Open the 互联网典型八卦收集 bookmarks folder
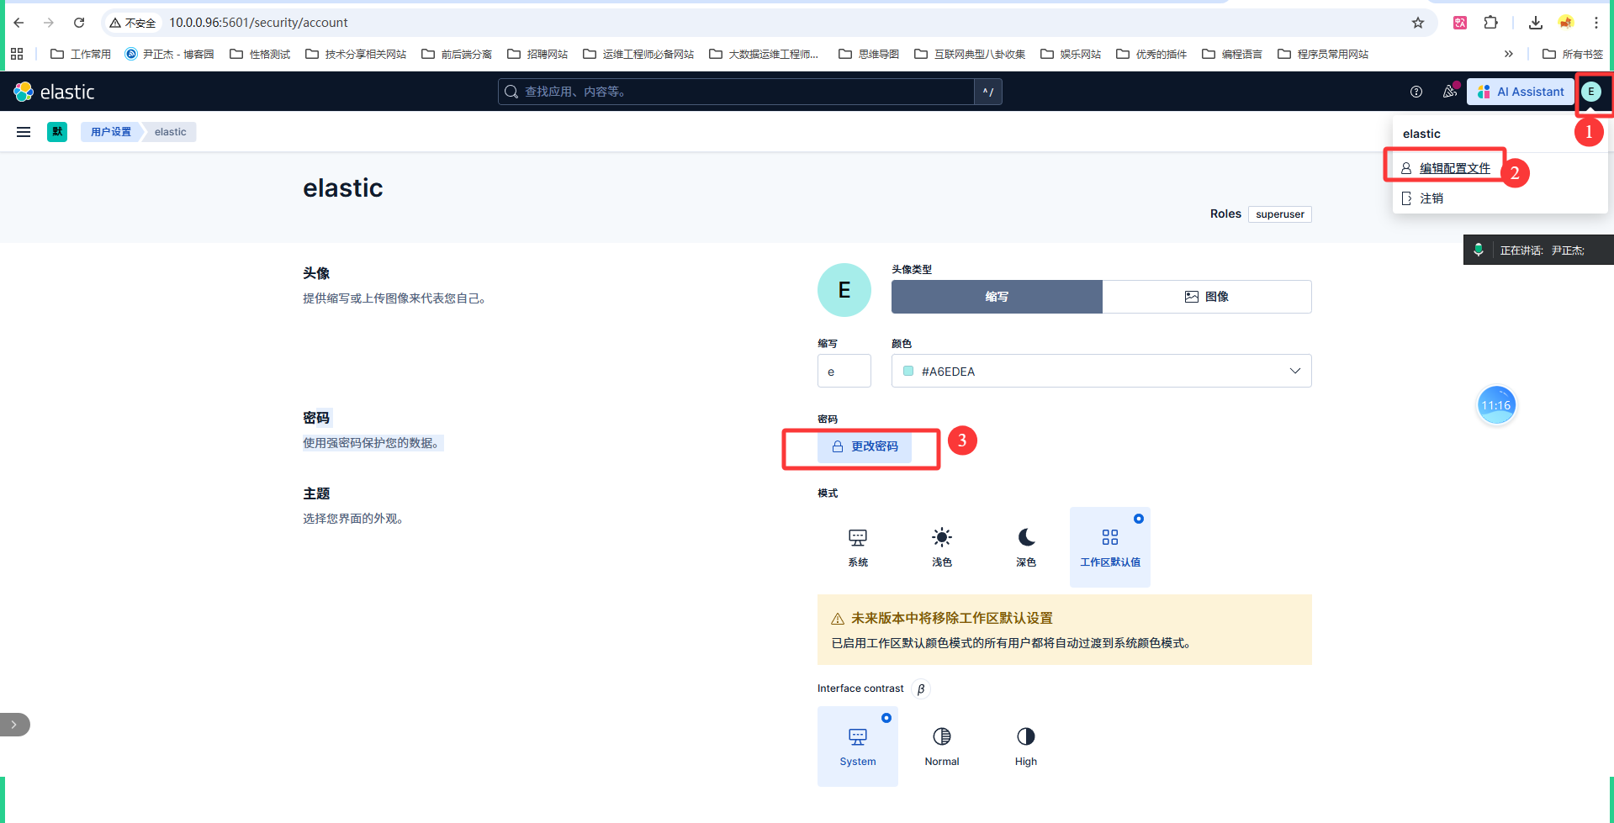Viewport: 1614px width, 823px height. click(x=970, y=54)
